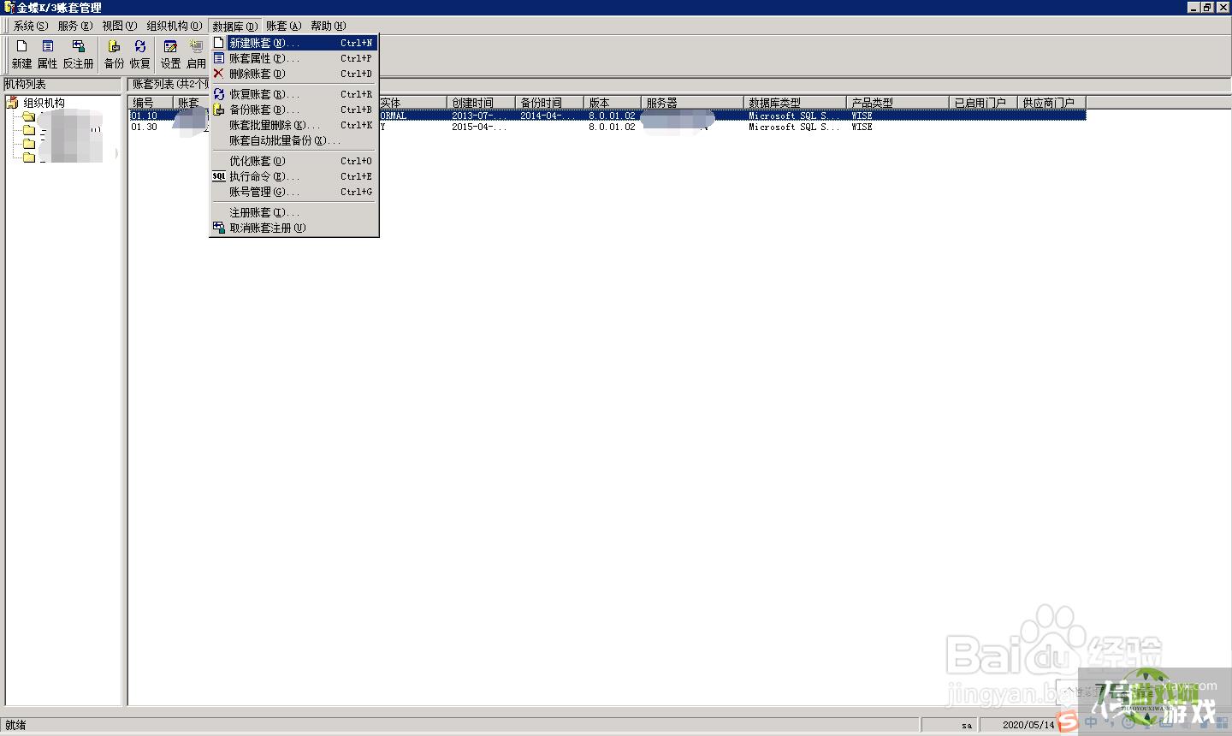This screenshot has height=736, width=1232.
Task: Click the 2015-04 creation date cell
Action: [x=479, y=127]
